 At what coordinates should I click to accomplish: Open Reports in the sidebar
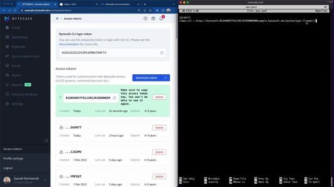tap(17, 85)
